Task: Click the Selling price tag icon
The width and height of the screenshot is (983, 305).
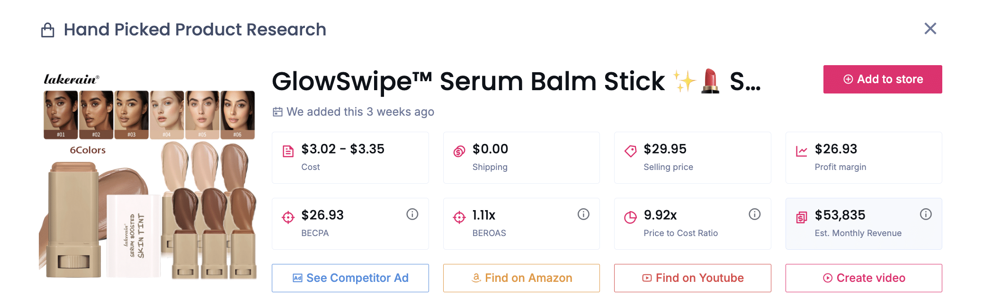Action: [x=630, y=152]
